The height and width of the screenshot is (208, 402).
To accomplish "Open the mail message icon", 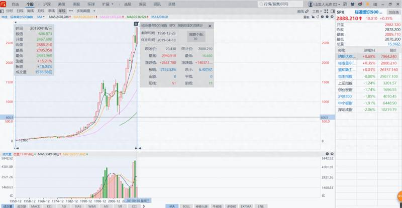I will point(360,4).
